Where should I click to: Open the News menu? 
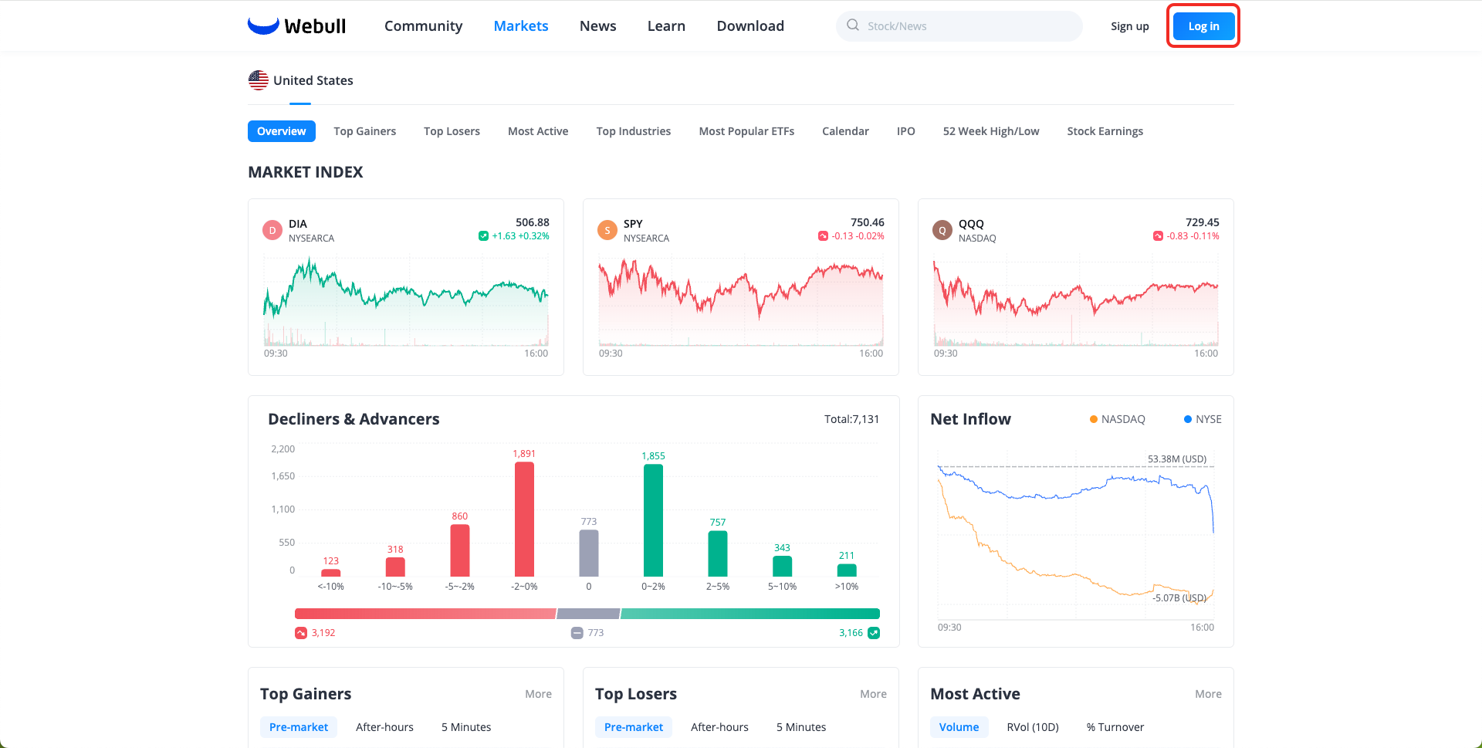click(598, 25)
